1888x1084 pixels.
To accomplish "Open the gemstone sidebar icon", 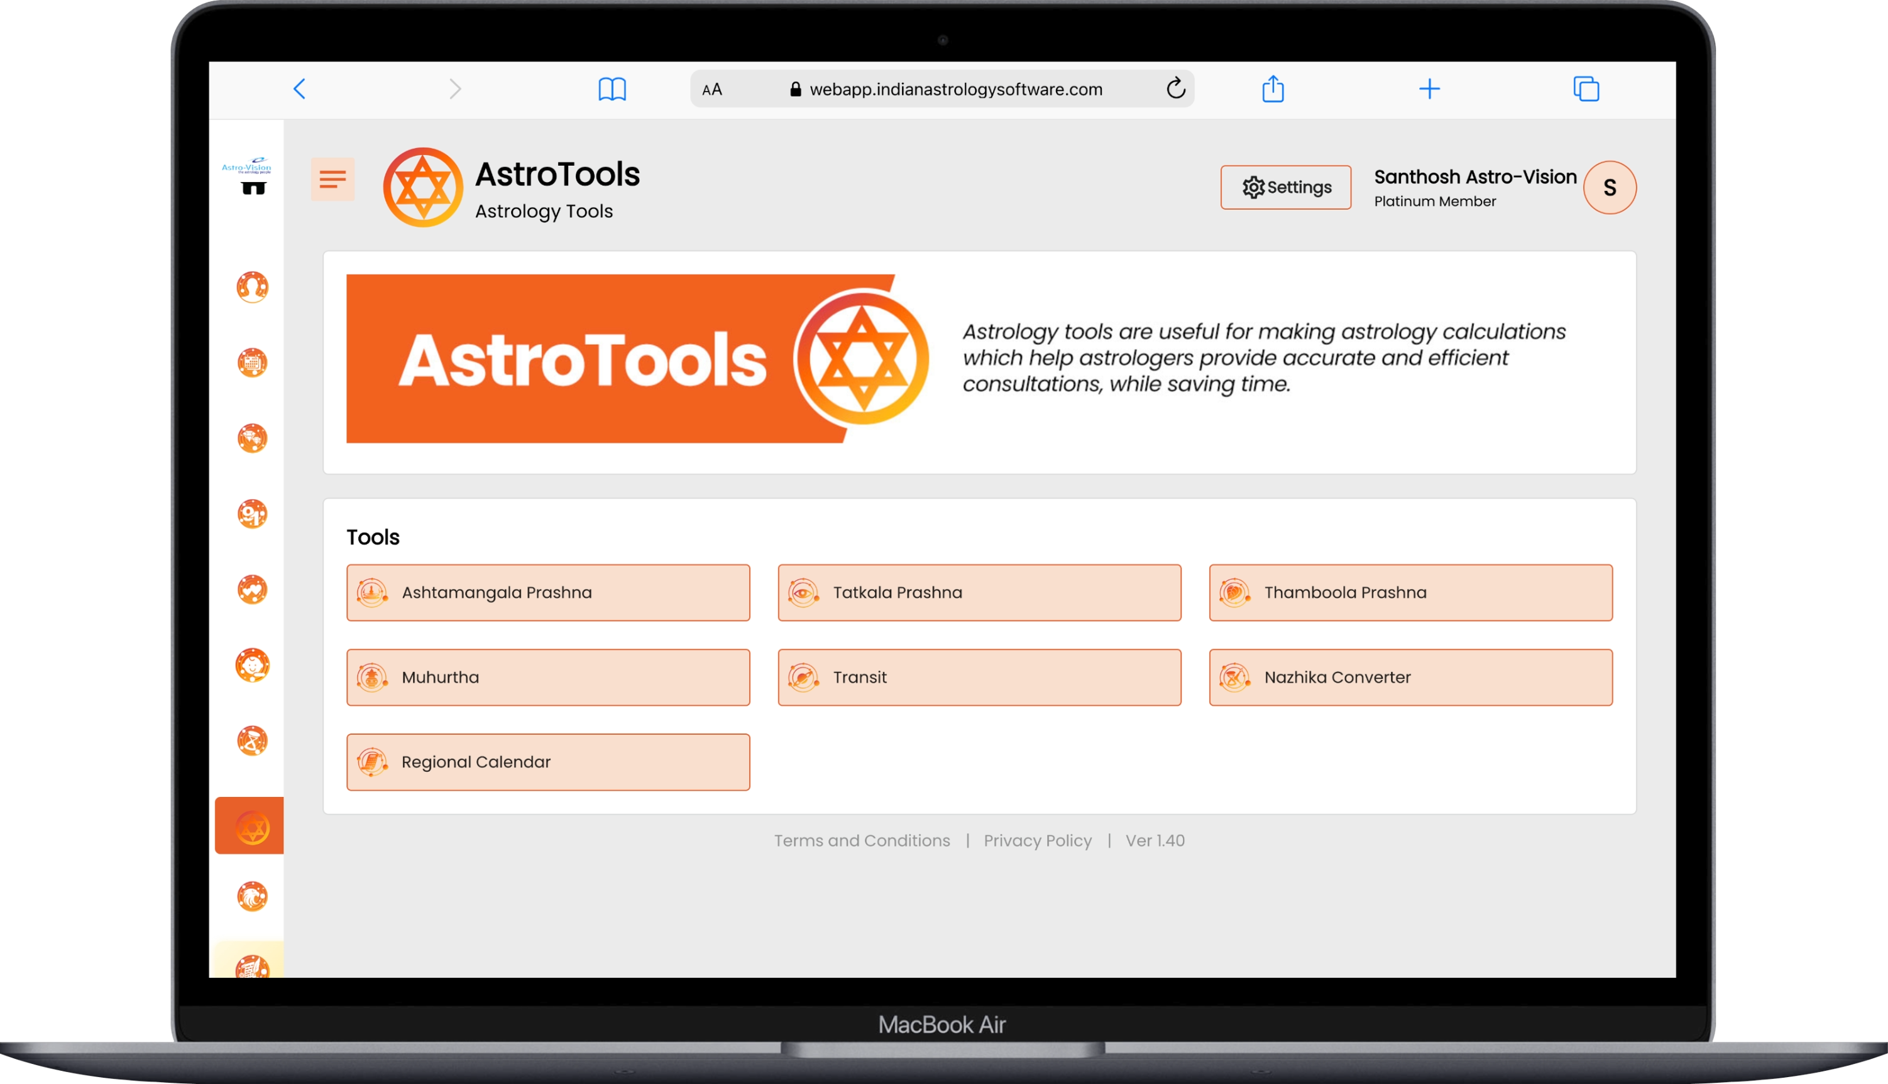I will pos(253,438).
